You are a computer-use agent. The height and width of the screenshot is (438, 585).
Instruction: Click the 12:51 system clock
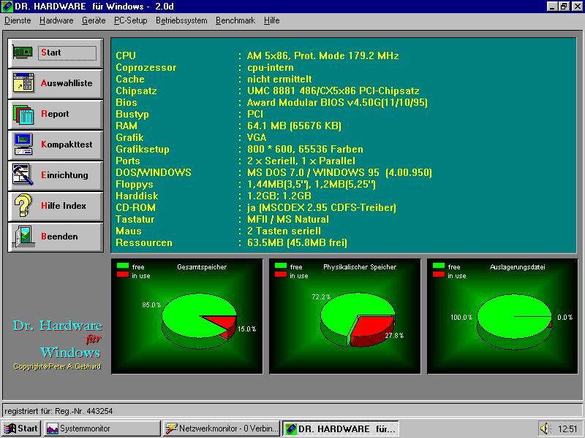click(567, 429)
